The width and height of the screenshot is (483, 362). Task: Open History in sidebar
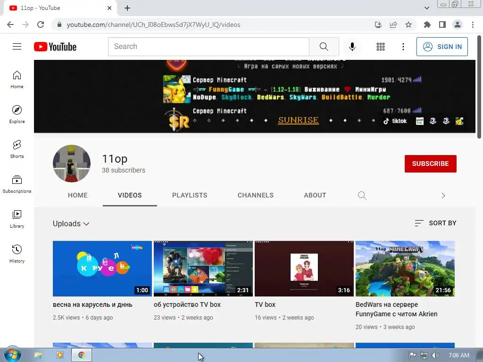[x=17, y=254]
